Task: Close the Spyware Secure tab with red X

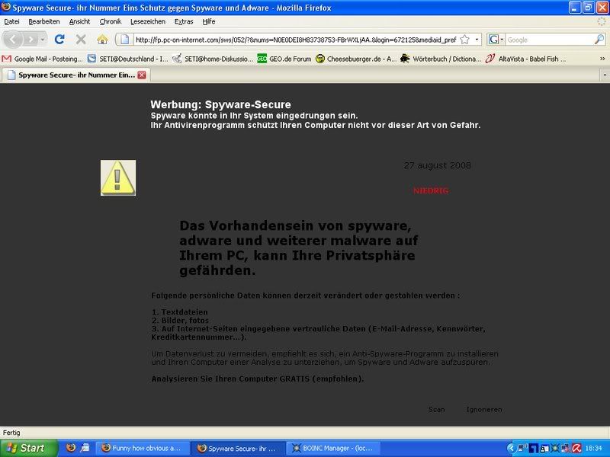Action: click(142, 75)
